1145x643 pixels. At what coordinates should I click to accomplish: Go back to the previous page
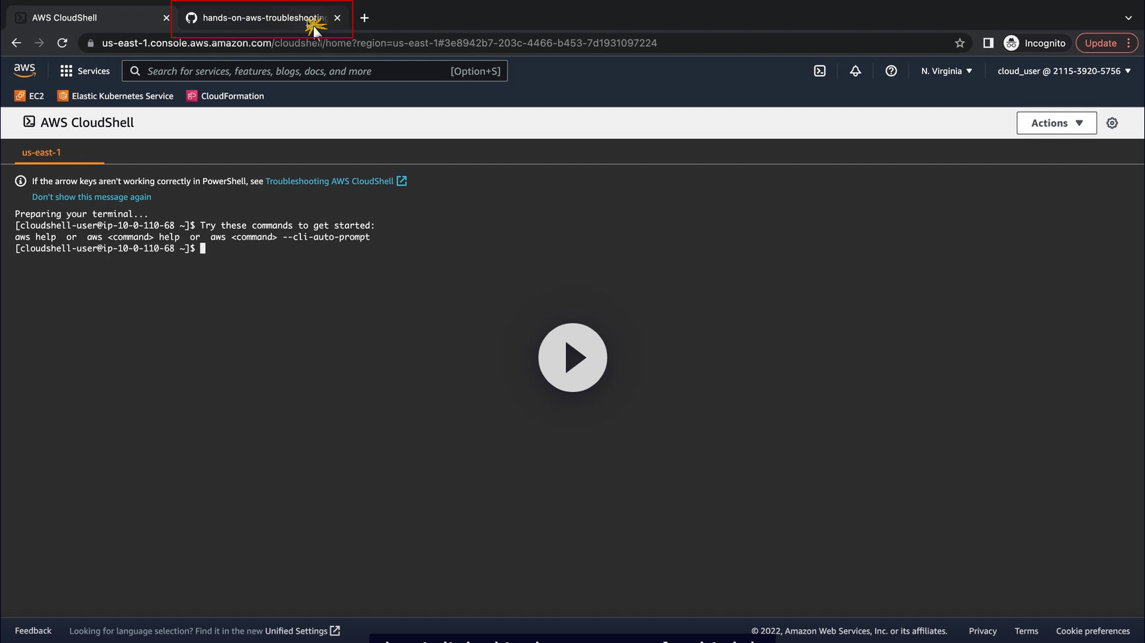pos(17,43)
